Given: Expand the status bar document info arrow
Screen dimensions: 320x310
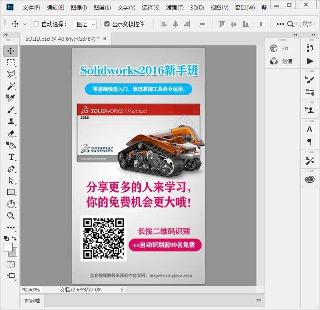Looking at the screenshot, I should click(x=122, y=290).
